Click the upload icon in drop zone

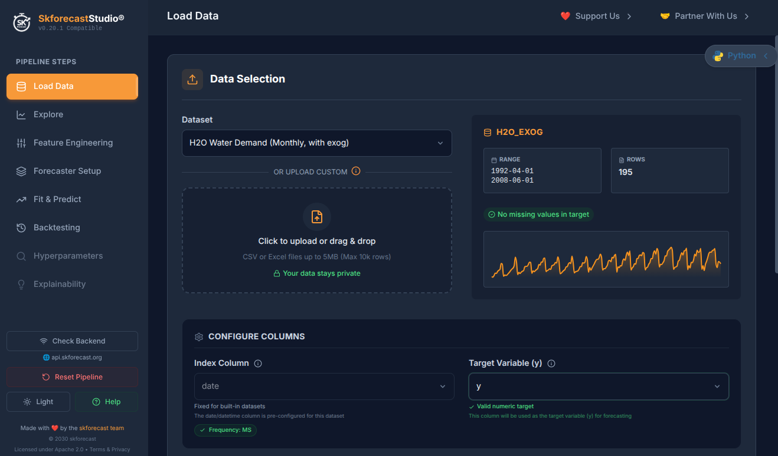317,217
